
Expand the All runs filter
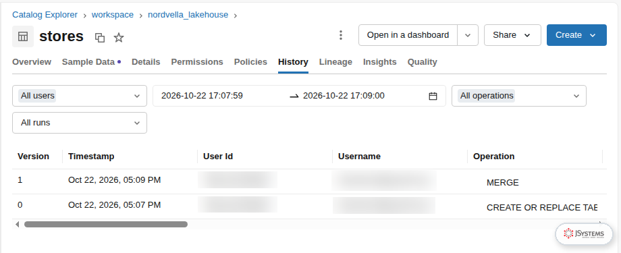point(80,123)
